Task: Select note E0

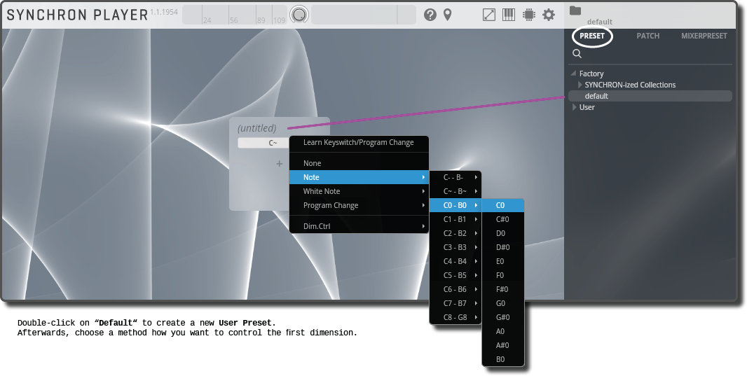Action: click(x=503, y=261)
